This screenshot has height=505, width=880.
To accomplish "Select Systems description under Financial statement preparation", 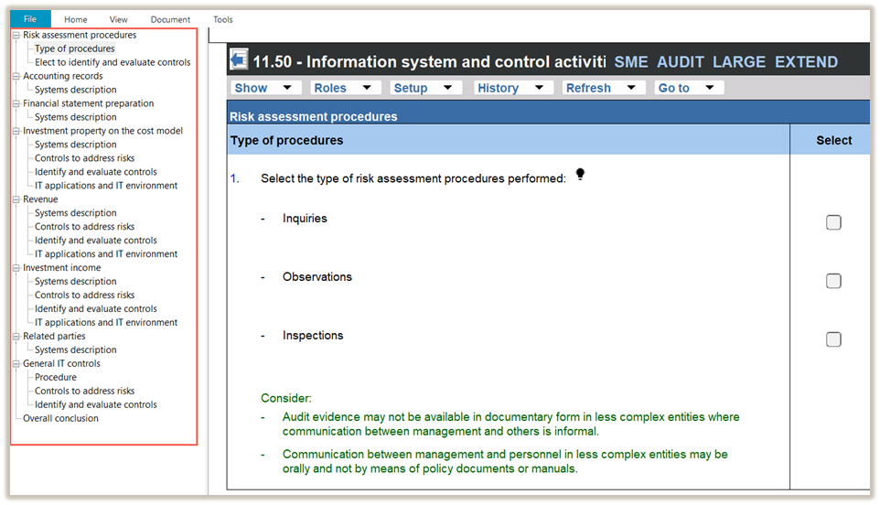I will click(76, 117).
